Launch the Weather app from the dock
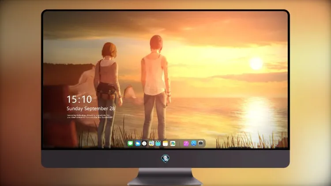 [137, 144]
